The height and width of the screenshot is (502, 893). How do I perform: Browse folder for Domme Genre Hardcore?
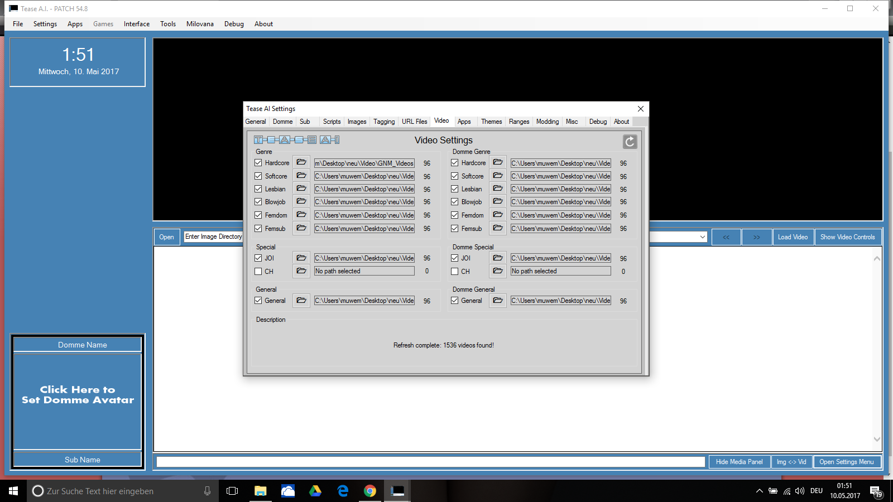498,163
